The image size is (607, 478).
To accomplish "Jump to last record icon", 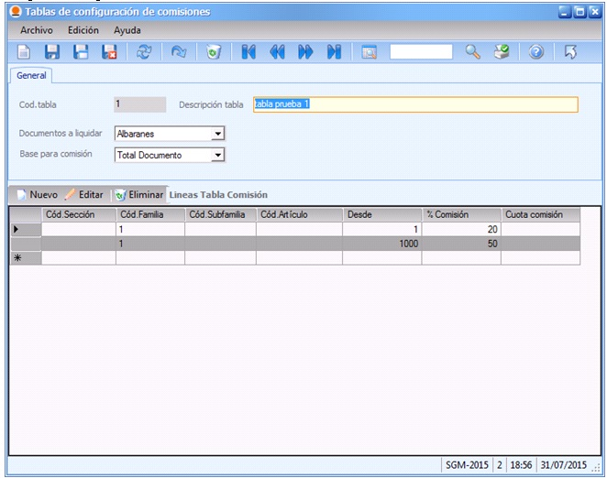I will click(334, 52).
